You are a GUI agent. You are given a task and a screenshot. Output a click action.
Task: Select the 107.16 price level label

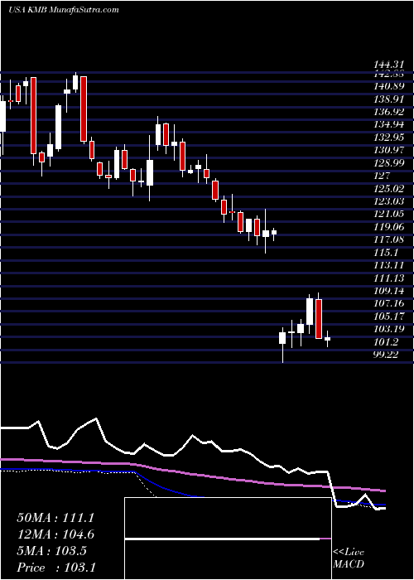point(390,304)
